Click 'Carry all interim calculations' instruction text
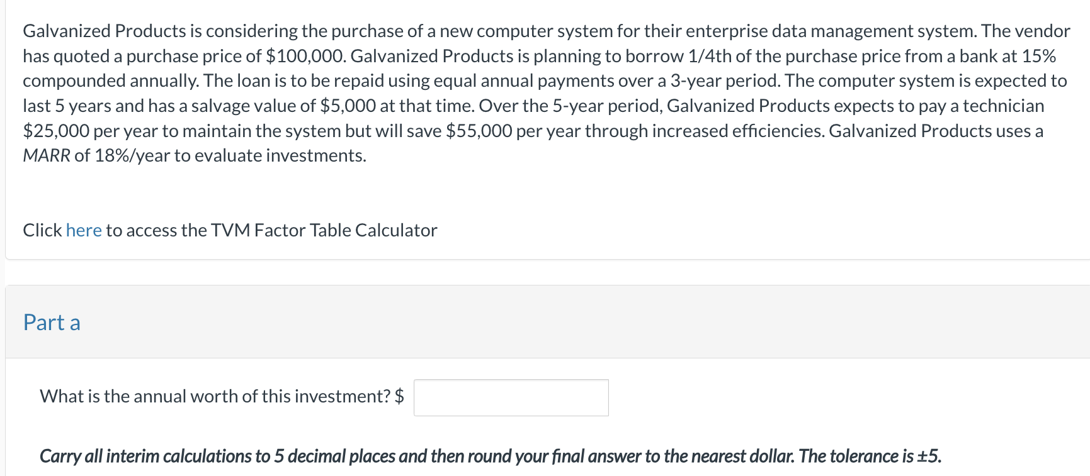Image resolution: width=1090 pixels, height=476 pixels. point(145,456)
